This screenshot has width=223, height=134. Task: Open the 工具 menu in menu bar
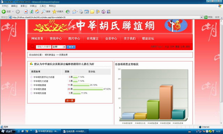[43, 6]
